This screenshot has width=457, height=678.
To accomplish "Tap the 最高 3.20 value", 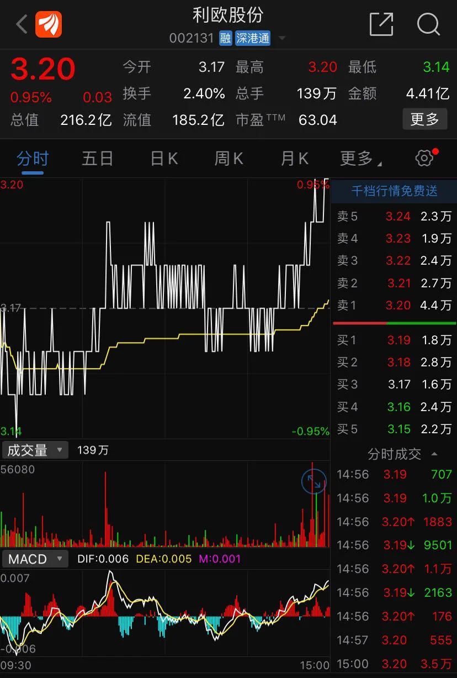I will point(322,67).
